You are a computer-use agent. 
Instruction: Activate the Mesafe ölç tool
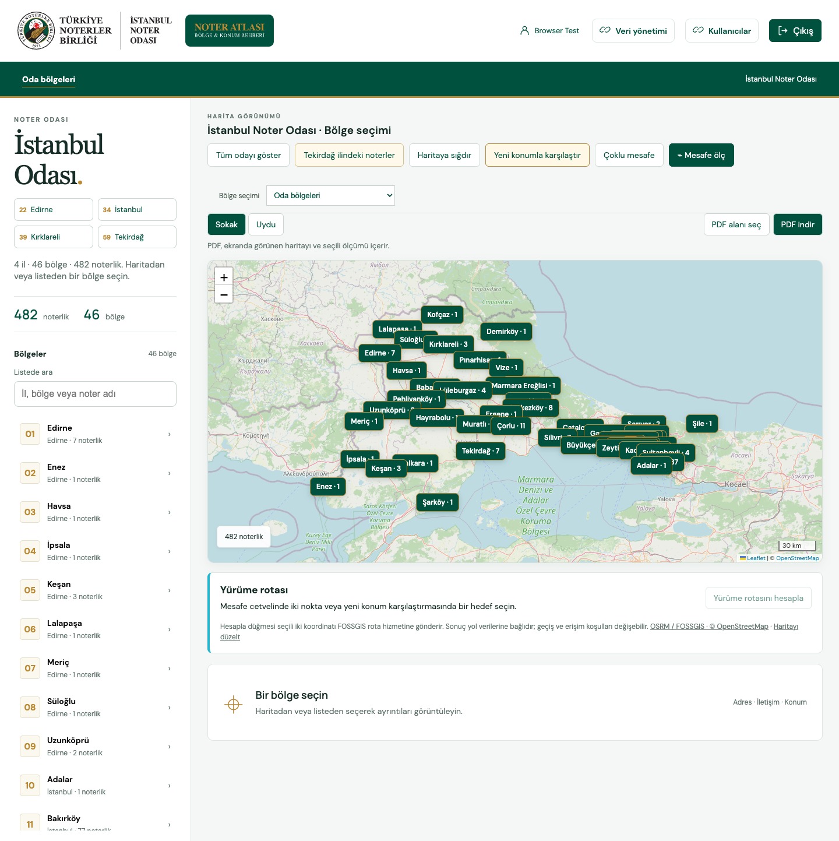pyautogui.click(x=701, y=155)
